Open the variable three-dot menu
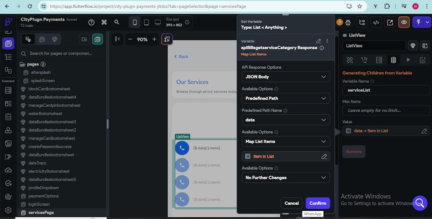The width and height of the screenshot is (432, 219). 327,41
